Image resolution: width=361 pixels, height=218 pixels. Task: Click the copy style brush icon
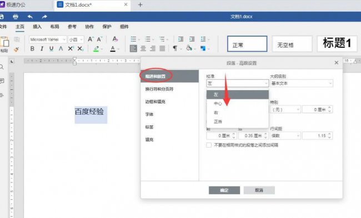click(16, 49)
